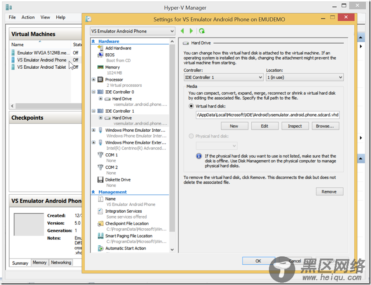Click the Edit button
Viewport: 371px width, 285px height.
click(264, 126)
